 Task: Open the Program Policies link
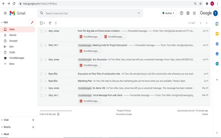[124, 111]
